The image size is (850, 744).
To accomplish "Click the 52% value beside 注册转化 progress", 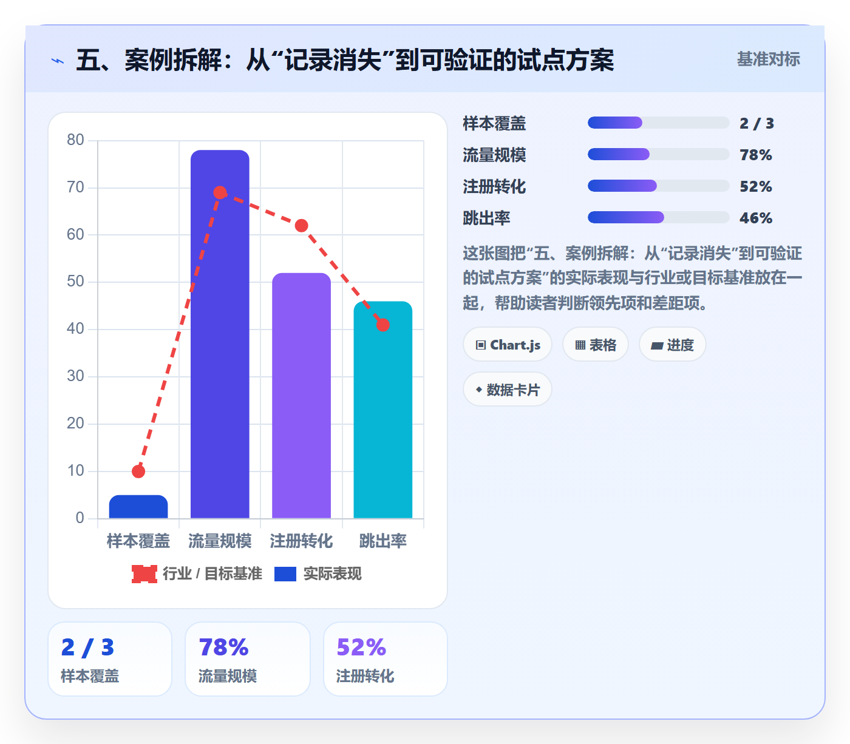I will coord(756,186).
